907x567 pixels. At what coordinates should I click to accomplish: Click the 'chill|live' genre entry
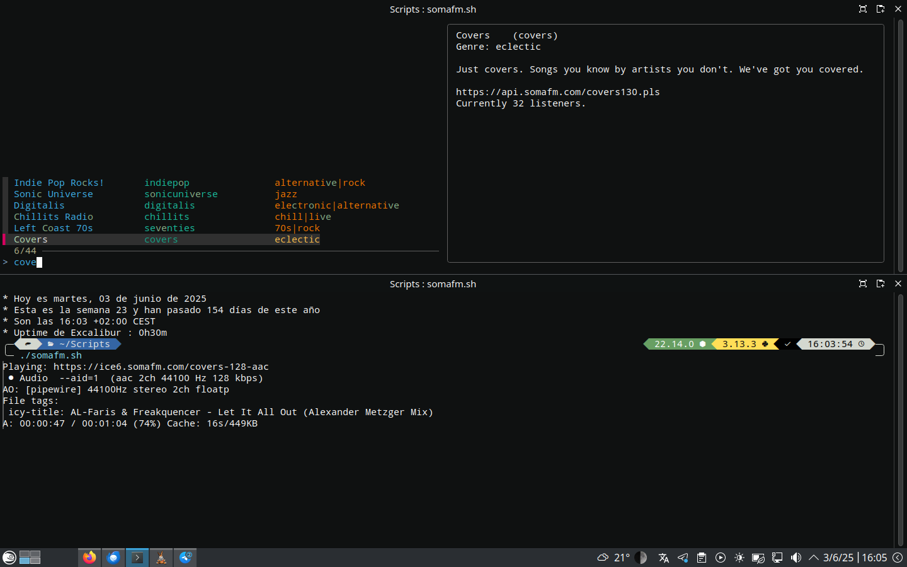[303, 217]
